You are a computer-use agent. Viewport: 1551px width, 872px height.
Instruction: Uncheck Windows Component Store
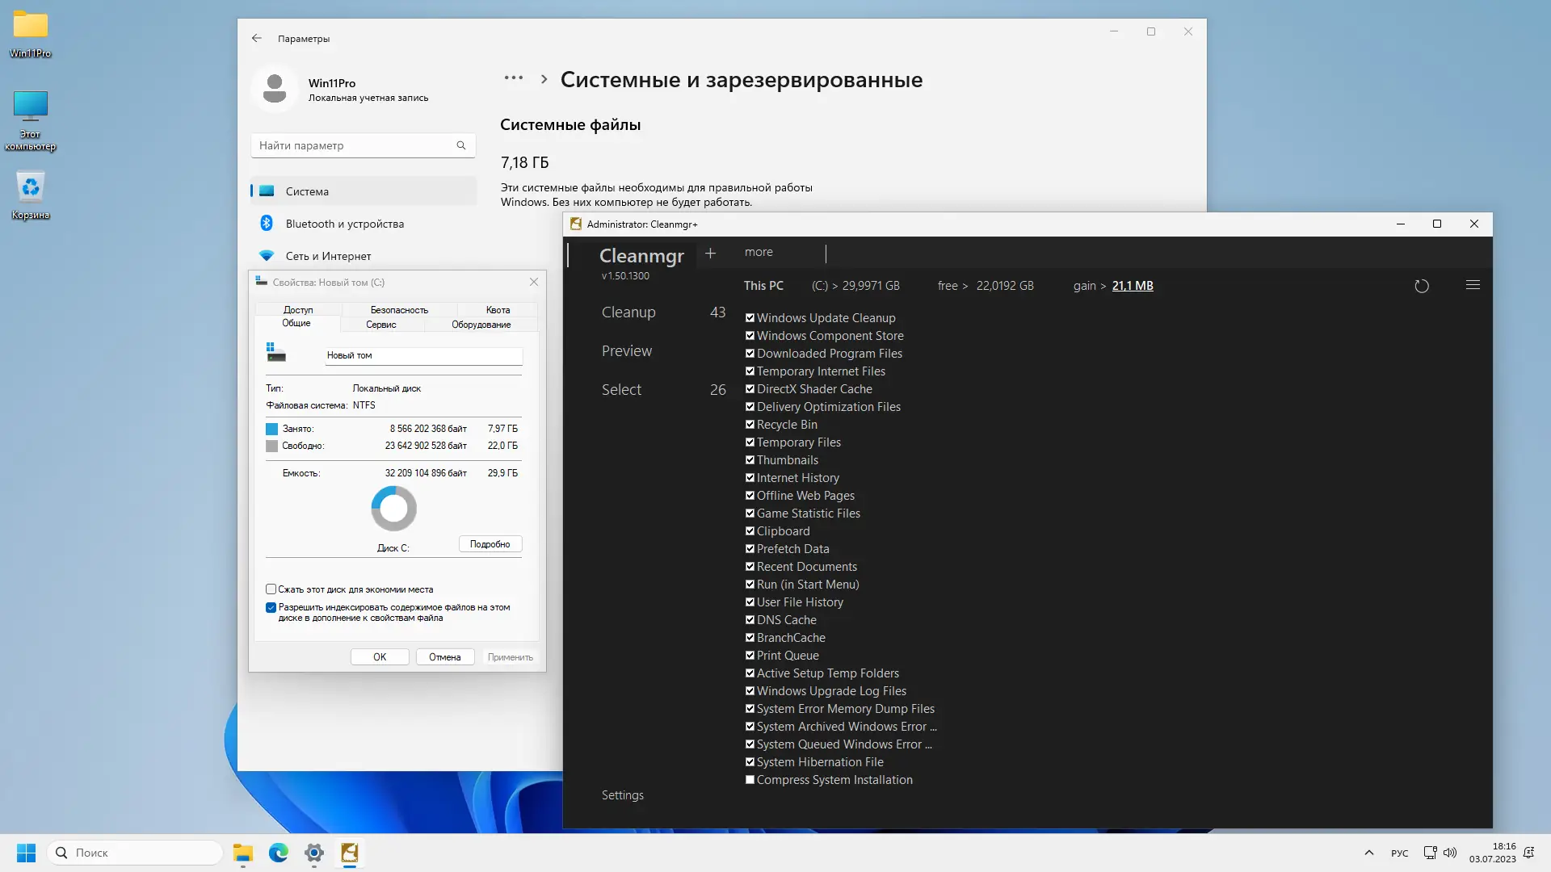[750, 336]
